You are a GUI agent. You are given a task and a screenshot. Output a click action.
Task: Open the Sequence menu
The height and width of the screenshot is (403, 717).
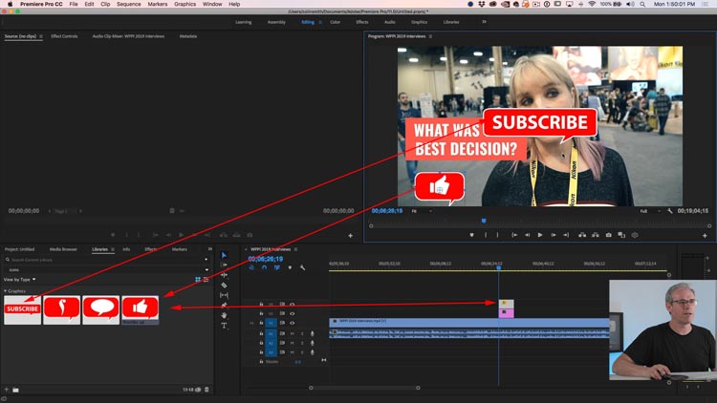click(128, 4)
